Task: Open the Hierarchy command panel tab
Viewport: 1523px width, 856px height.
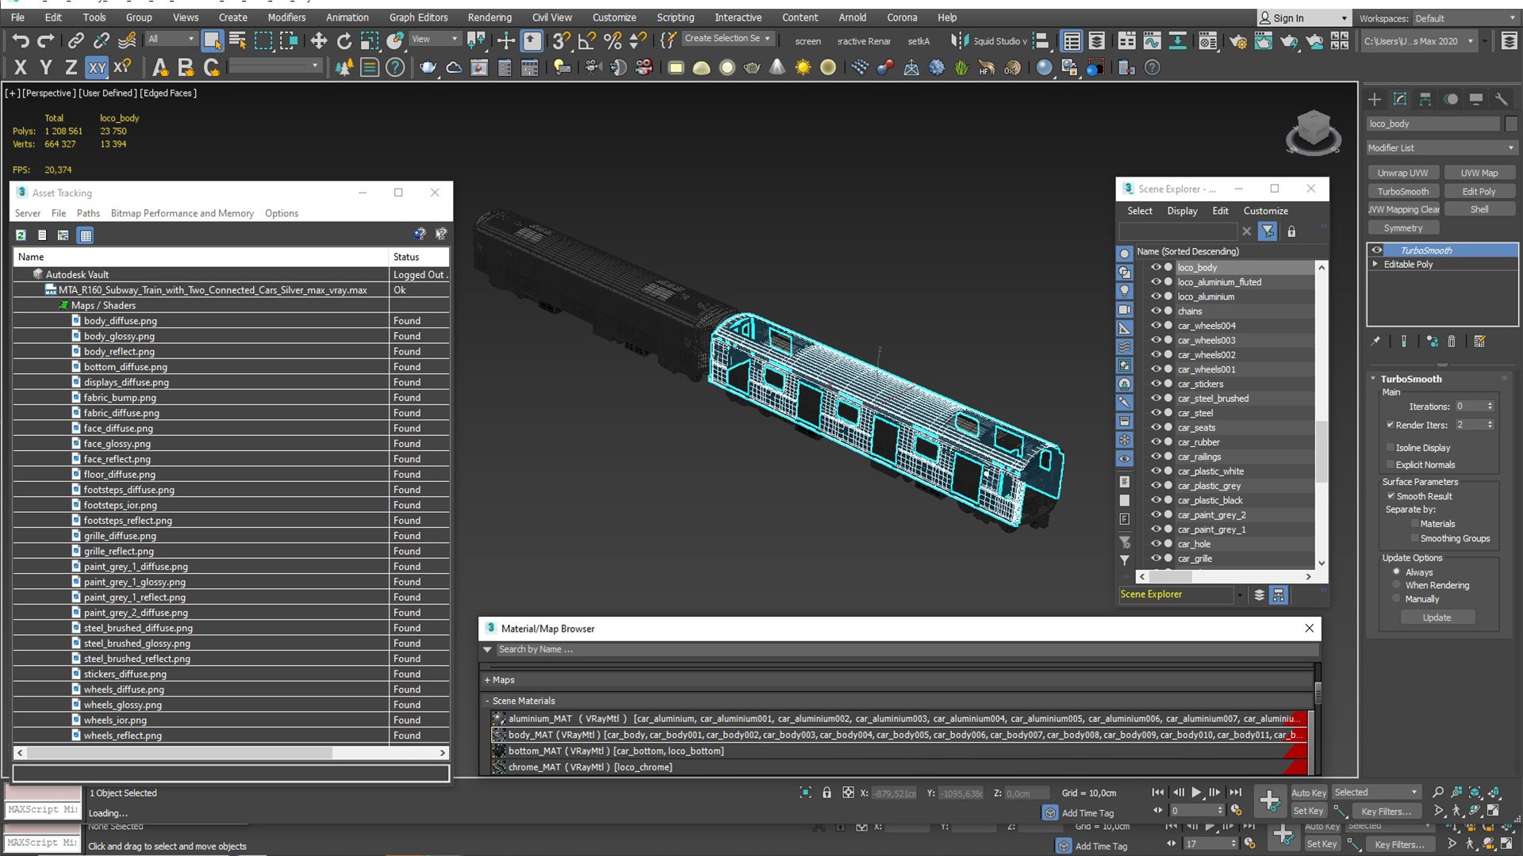Action: [1425, 99]
